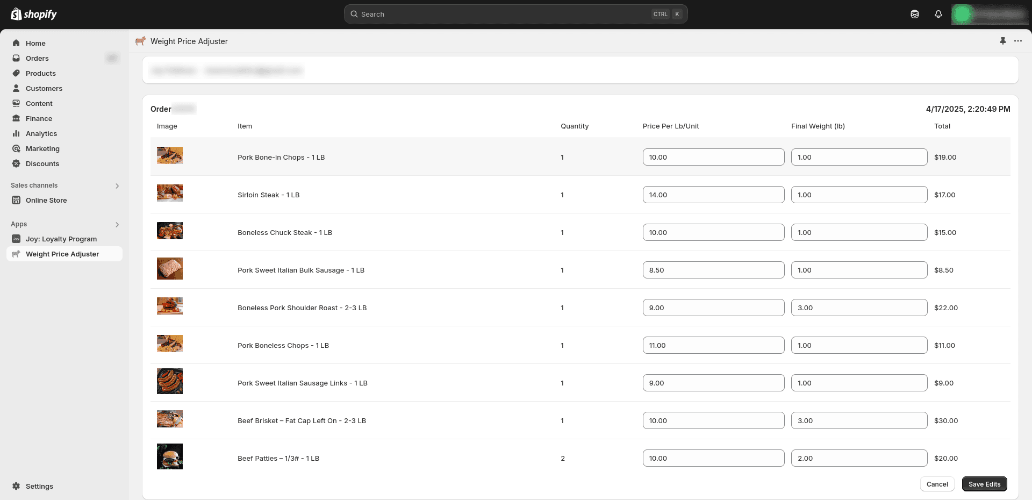Open the Joy: Loyalty Program app
Screen dimensions: 1032x500
[62, 239]
